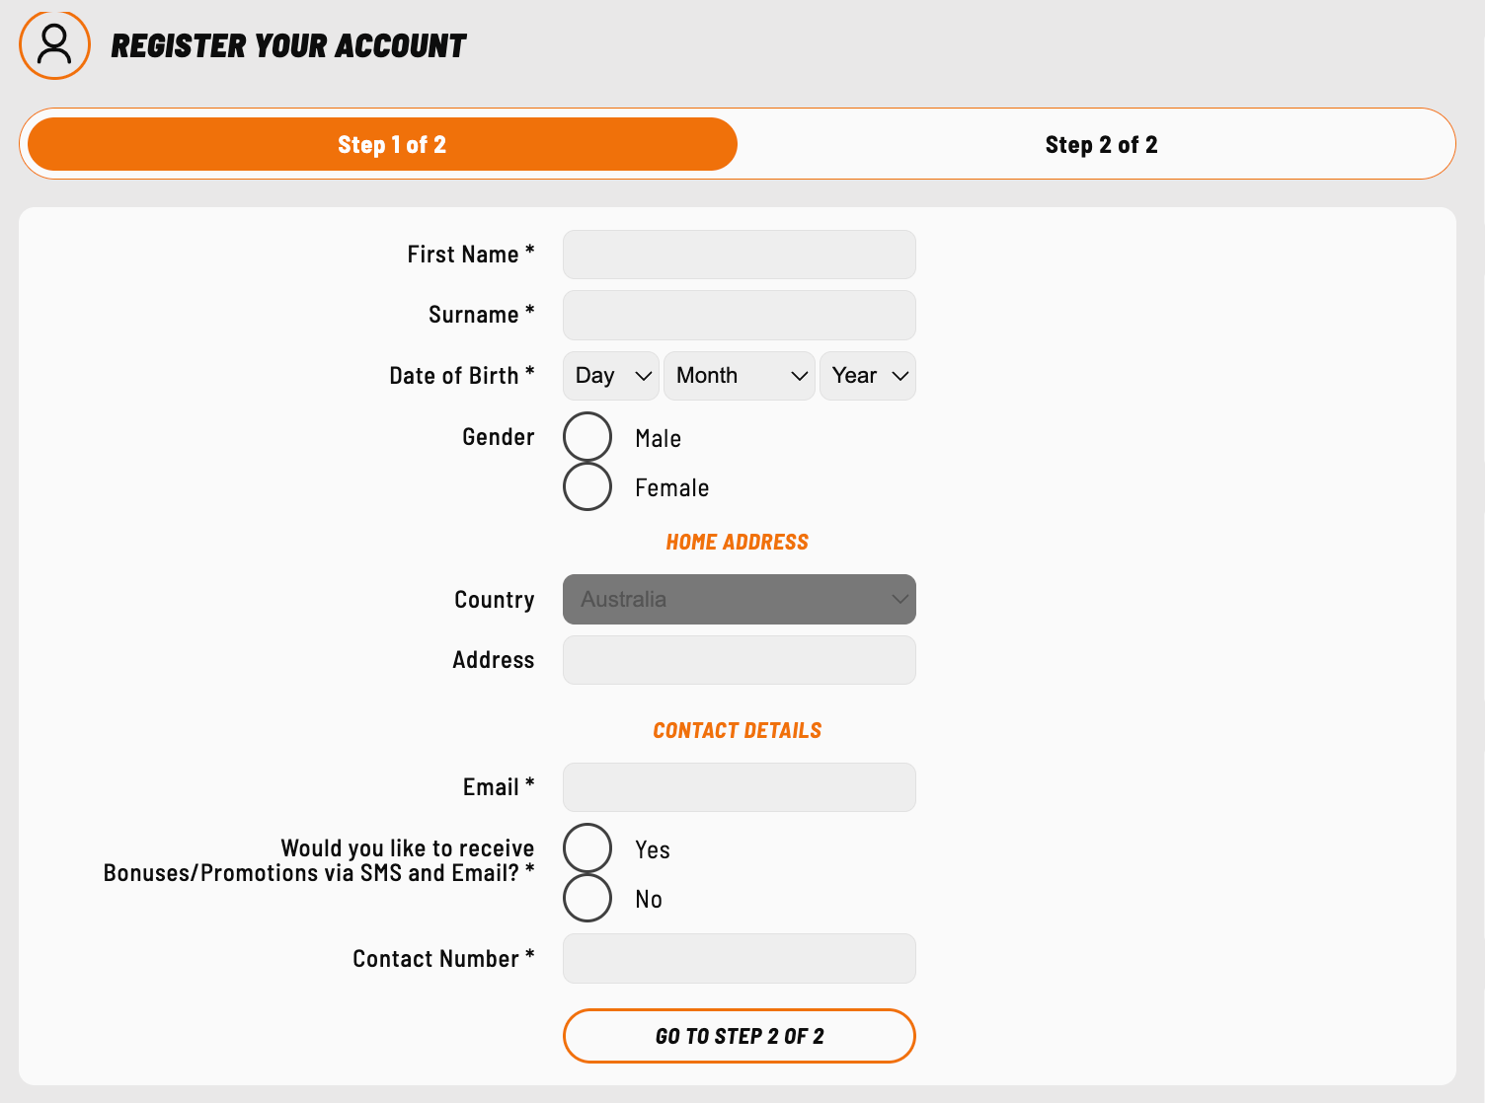
Task: Click the Contact Number field
Action: coord(739,958)
